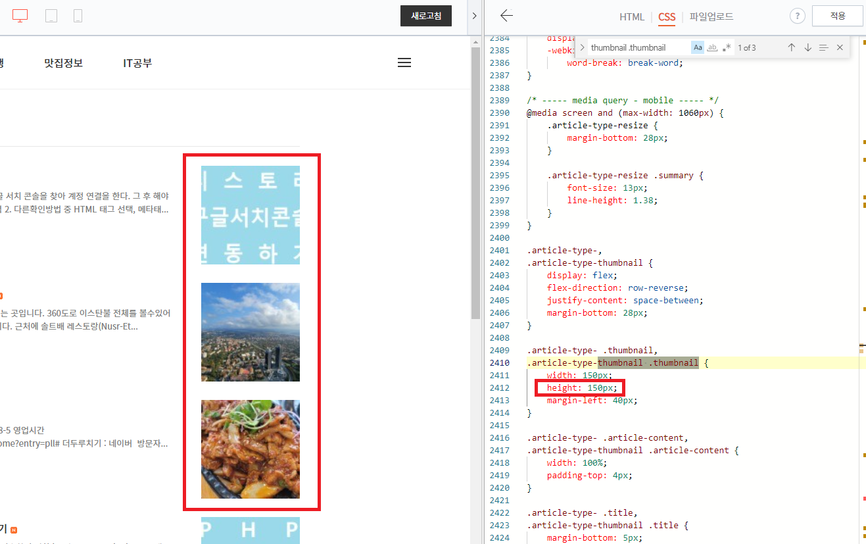Click the media query mobile comment line
This screenshot has width=866, height=544.
(623, 100)
